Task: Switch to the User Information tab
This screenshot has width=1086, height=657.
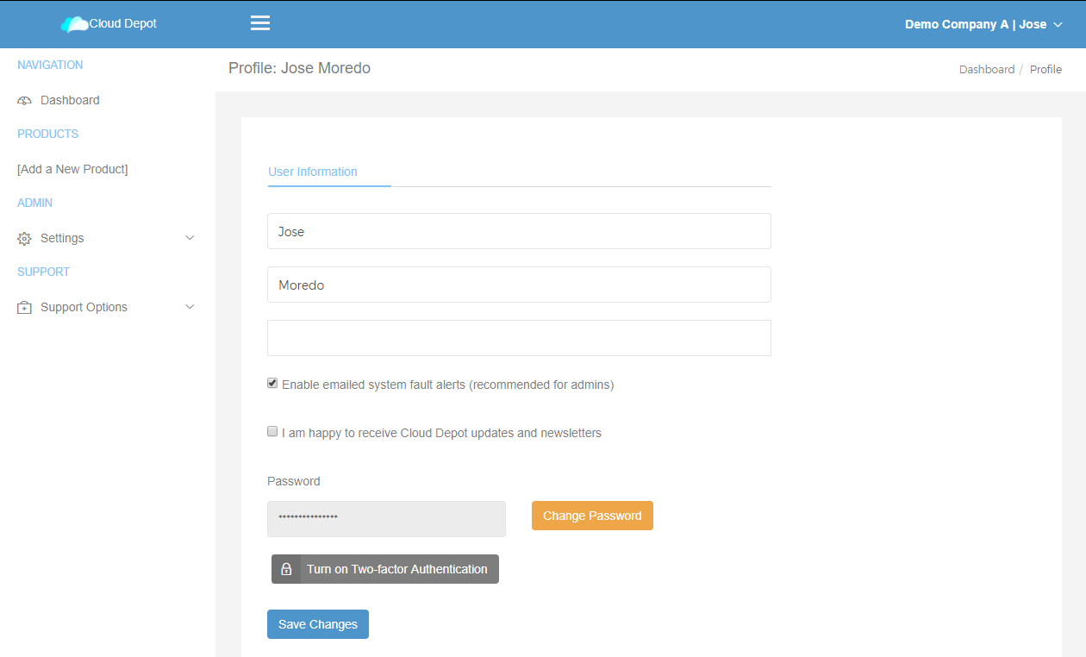Action: tap(312, 172)
